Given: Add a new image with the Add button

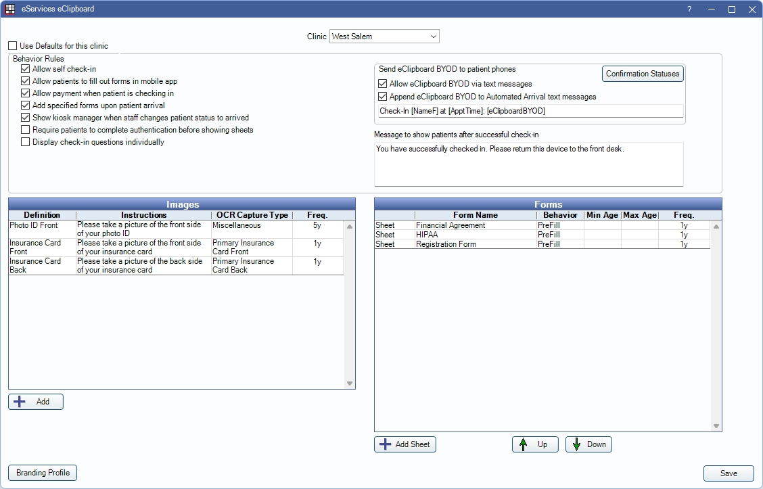Looking at the screenshot, I should (x=36, y=402).
